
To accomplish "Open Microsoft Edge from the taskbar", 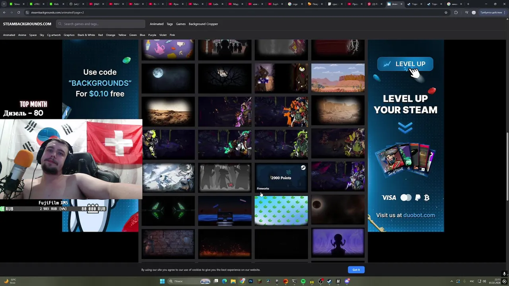I will click(x=225, y=281).
